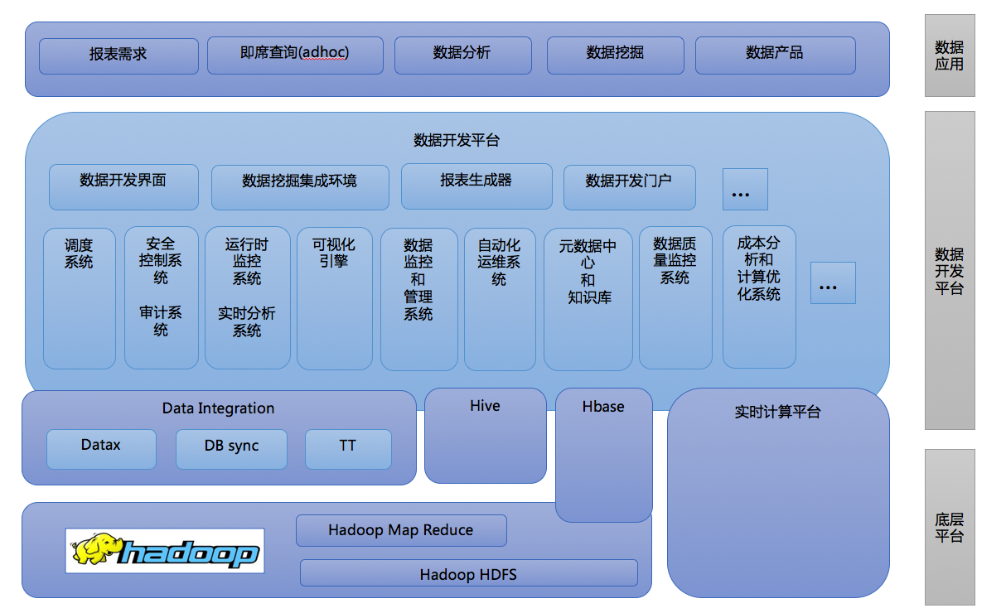Click the 数据挖掘集成环境 box
The height and width of the screenshot is (613, 1006).
(x=300, y=187)
